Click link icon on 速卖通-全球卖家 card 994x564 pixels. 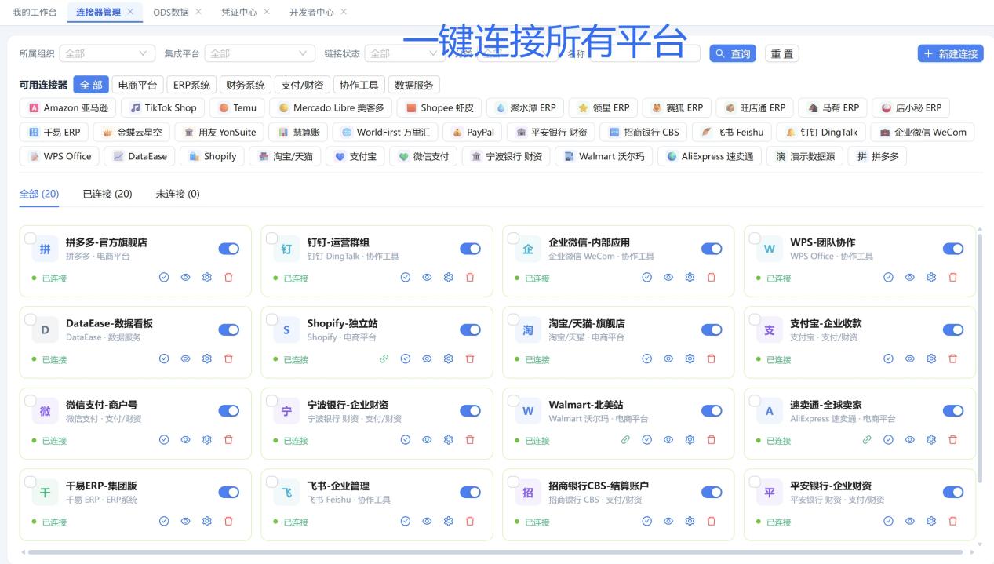[867, 439]
